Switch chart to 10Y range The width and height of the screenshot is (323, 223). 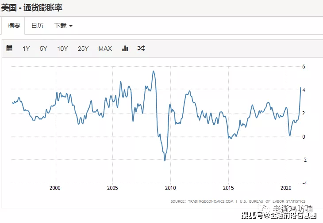coord(62,49)
